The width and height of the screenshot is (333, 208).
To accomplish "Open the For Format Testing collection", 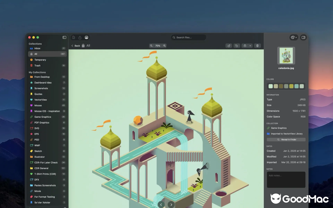I will 47,197.
